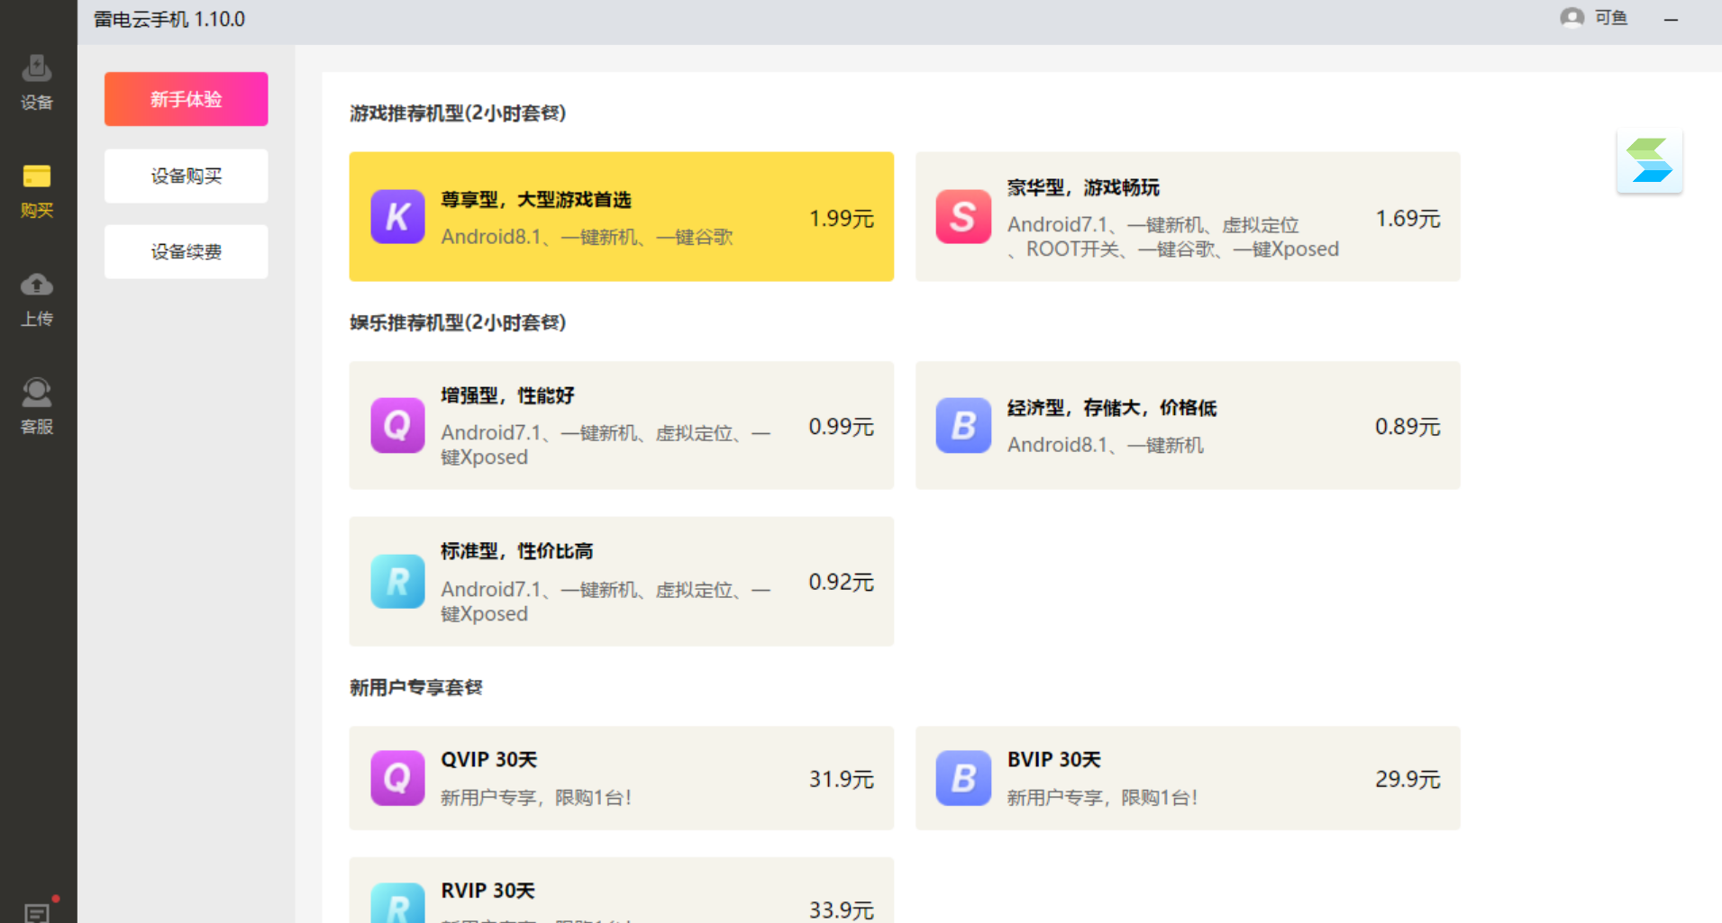Click the red S icon of 豪华型
This screenshot has height=923, width=1722.
coord(962,217)
